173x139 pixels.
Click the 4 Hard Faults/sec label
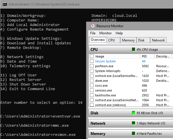coord(149,134)
